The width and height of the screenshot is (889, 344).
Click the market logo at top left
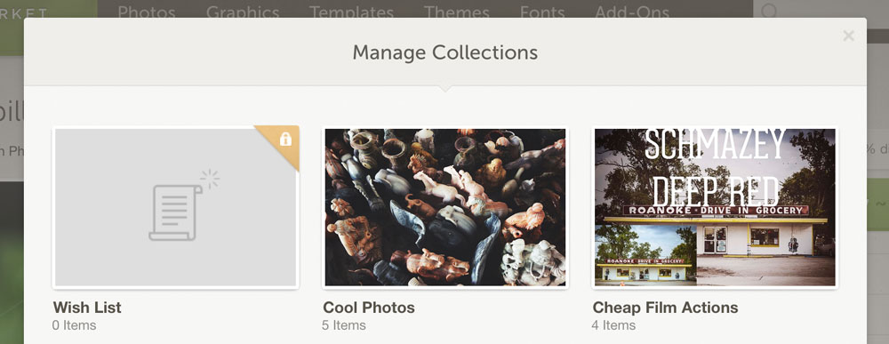24,14
